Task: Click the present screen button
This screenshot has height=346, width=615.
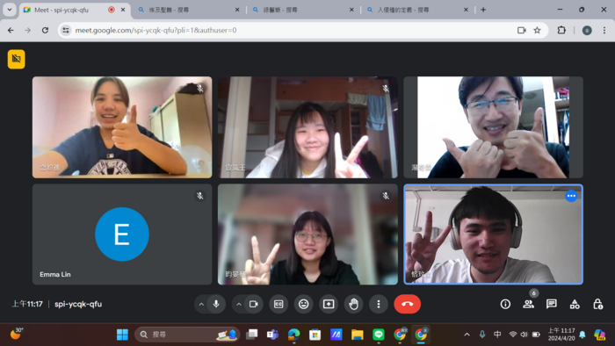Action: tap(329, 304)
